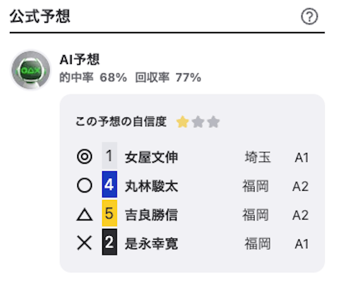Click the 公式予想 section heading
Image resolution: width=348 pixels, height=288 pixels.
click(40, 16)
